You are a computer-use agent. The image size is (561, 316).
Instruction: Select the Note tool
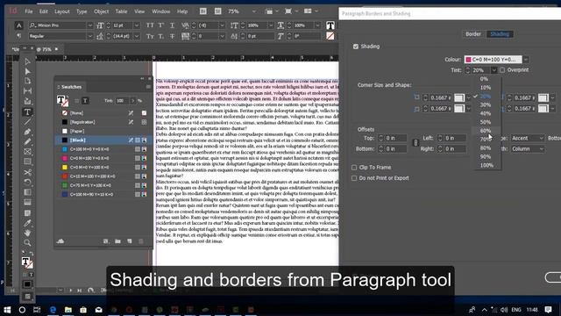tap(27, 213)
